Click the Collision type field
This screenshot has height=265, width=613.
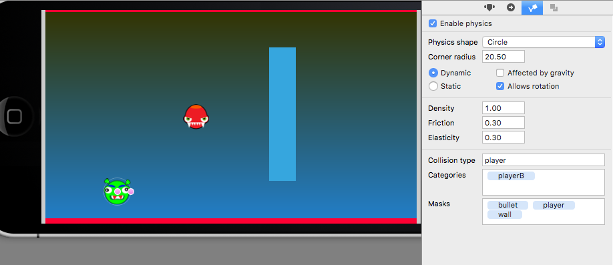[x=544, y=160]
